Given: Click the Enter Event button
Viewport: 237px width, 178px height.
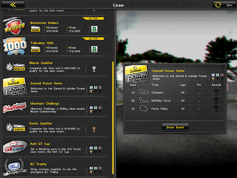Looking at the screenshot, I should pos(175,127).
